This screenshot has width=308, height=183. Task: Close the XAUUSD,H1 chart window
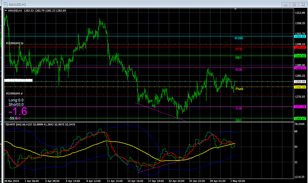[303, 4]
